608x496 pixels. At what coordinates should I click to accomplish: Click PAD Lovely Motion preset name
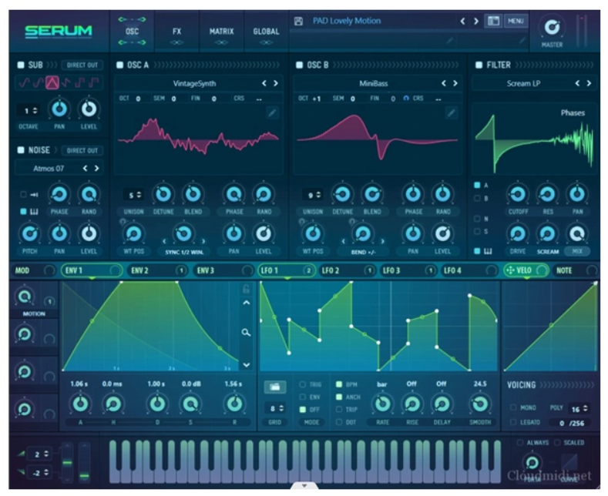347,21
